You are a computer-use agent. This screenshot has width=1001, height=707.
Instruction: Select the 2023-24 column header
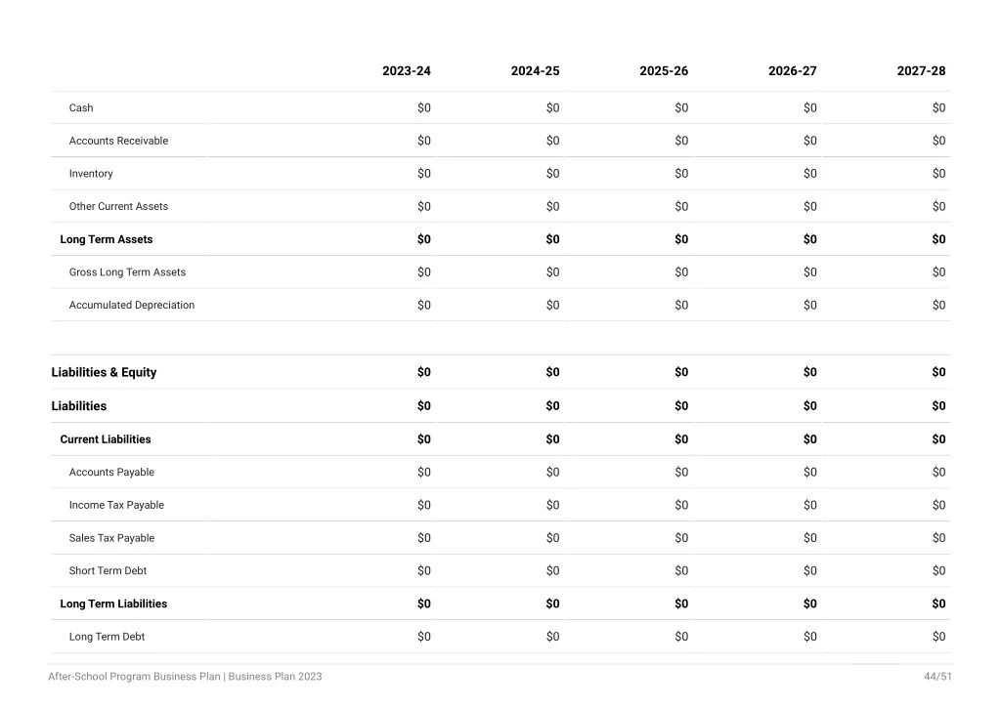pyautogui.click(x=406, y=70)
